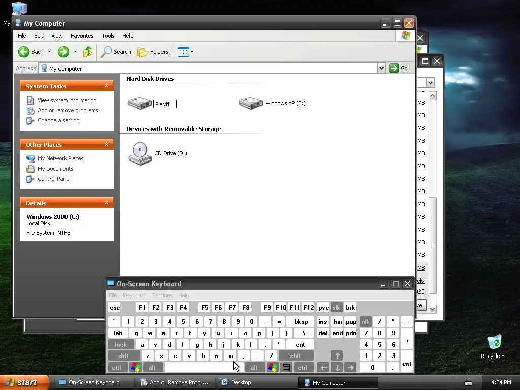Toggle the right ctrl key

[303, 368]
